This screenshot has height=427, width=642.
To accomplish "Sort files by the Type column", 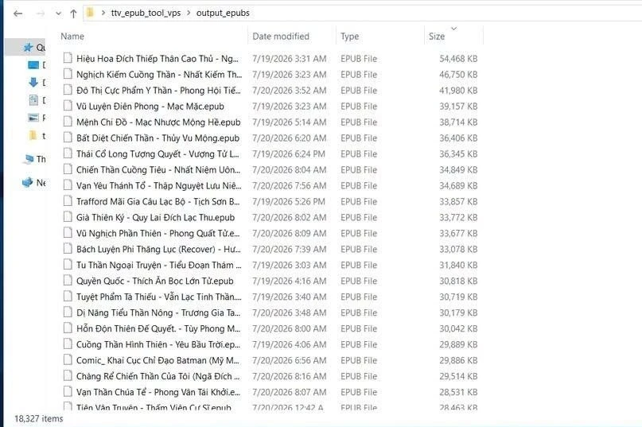I will (350, 37).
